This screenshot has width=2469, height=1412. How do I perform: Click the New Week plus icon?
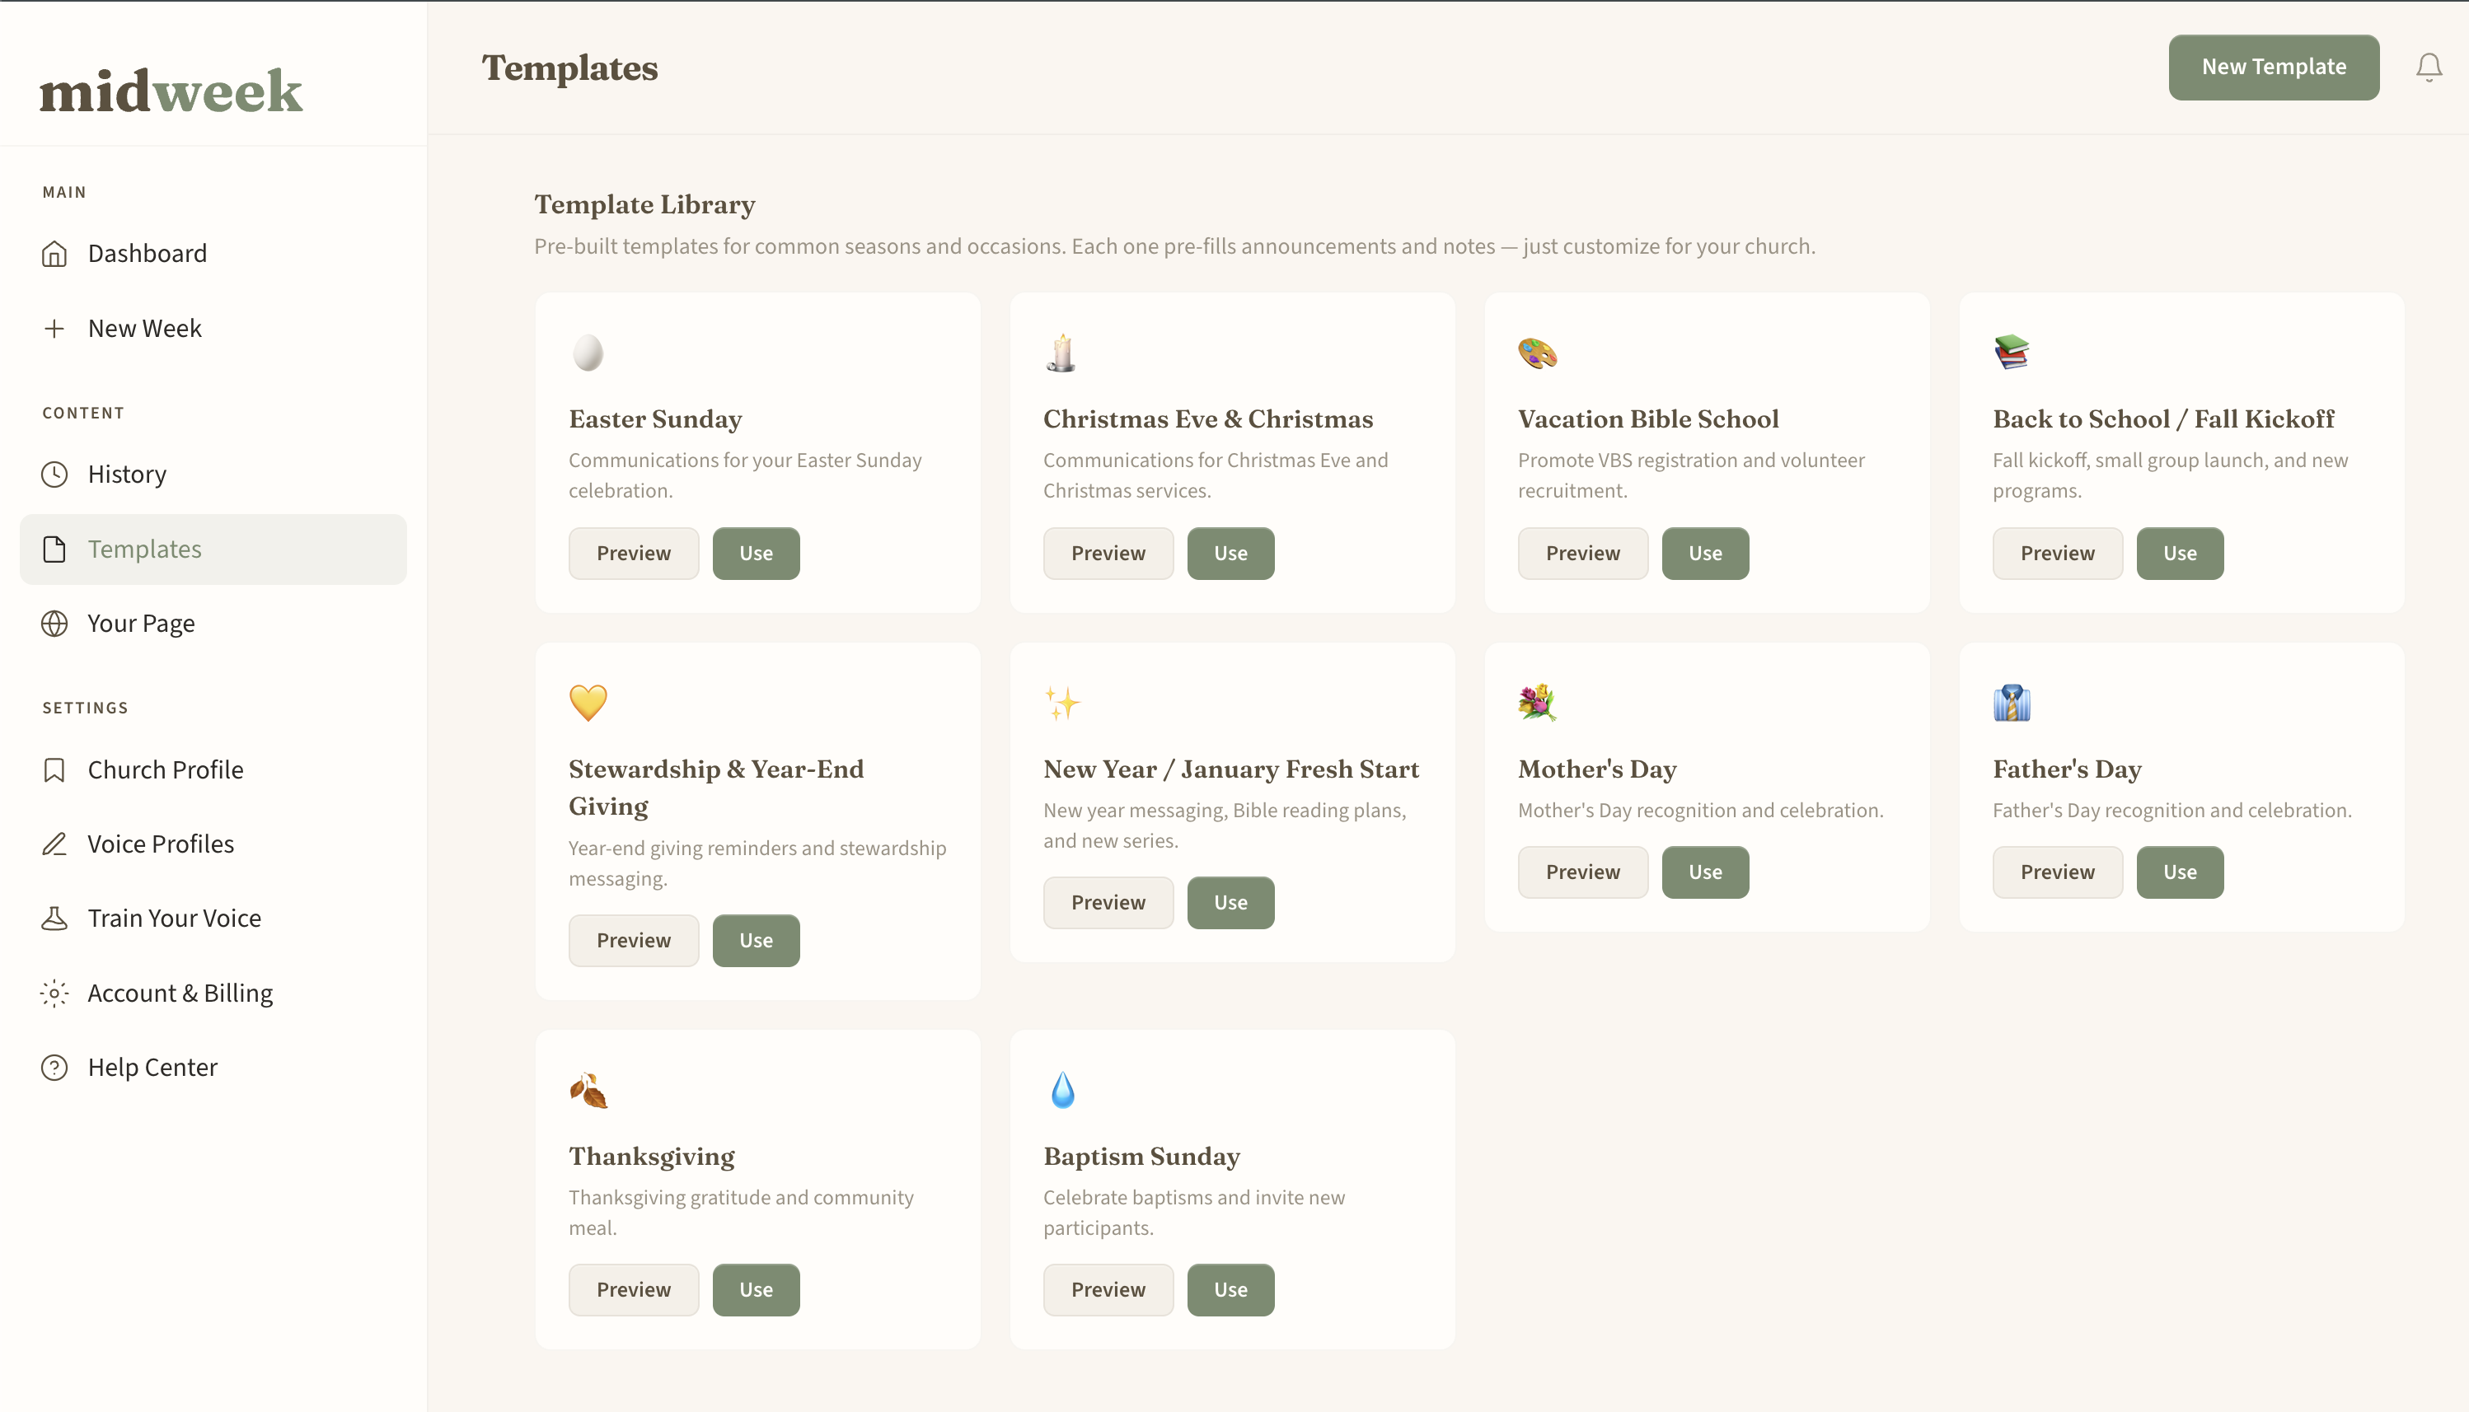coord(54,329)
